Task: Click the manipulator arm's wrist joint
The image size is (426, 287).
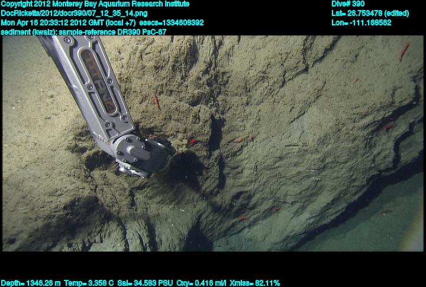Action: pos(133,148)
